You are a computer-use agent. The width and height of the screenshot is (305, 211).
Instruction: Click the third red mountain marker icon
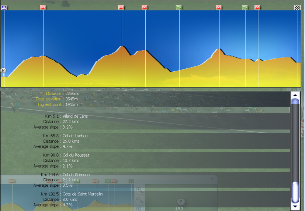145,7
